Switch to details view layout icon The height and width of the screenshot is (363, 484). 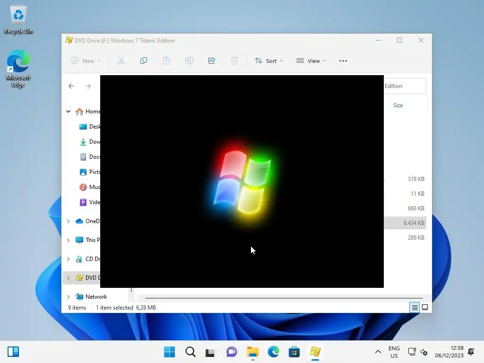pos(415,307)
